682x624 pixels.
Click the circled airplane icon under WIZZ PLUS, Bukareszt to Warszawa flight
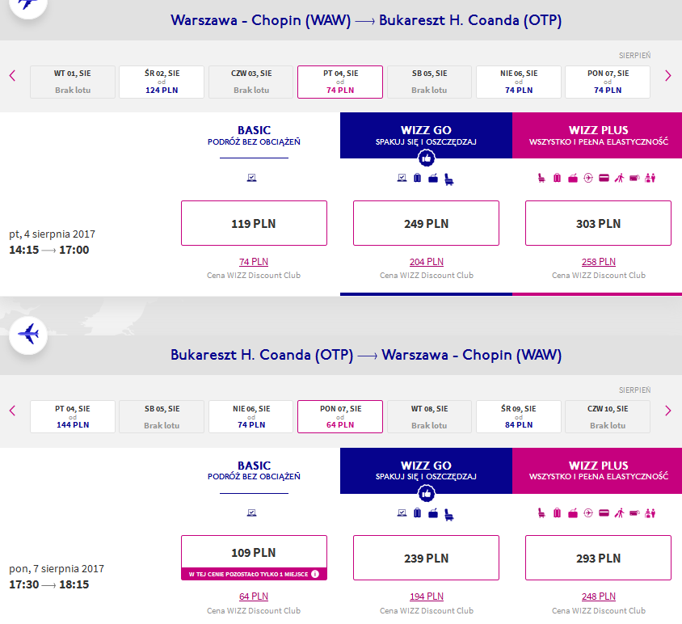[x=588, y=513]
